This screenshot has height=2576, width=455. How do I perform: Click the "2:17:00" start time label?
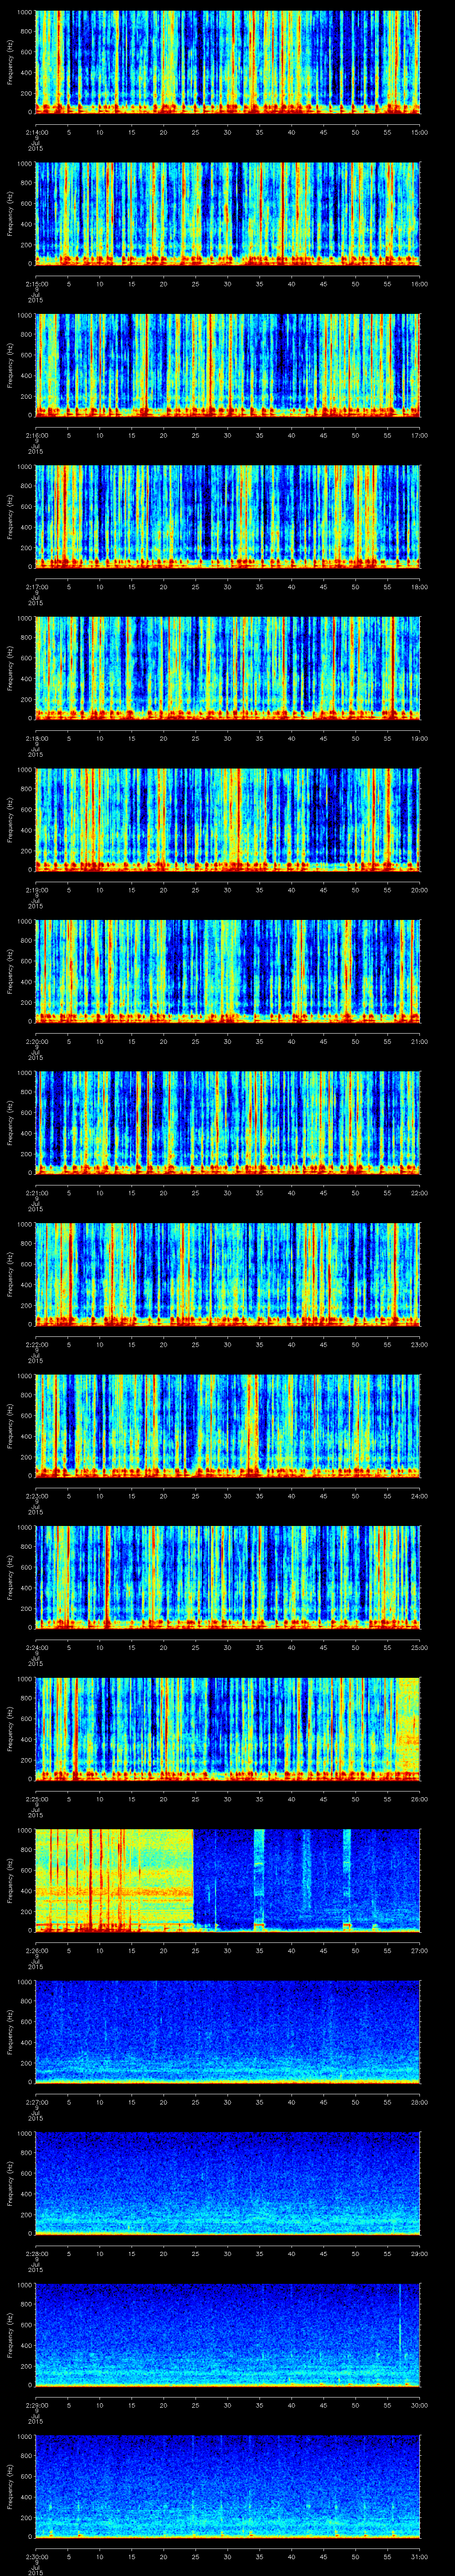36,586
